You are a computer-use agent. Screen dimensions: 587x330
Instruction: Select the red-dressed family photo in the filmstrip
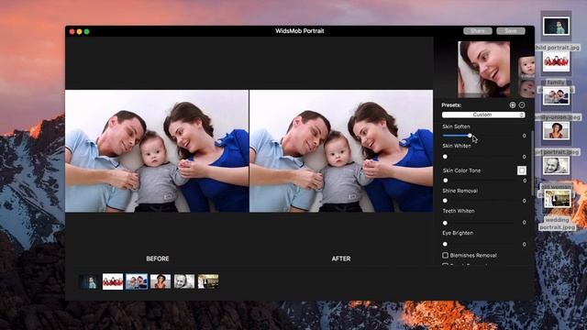tap(113, 281)
